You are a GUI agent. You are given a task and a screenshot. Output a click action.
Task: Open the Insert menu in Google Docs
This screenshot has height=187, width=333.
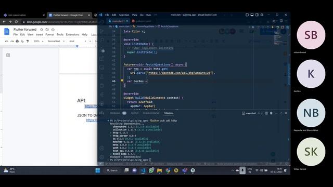point(40,35)
